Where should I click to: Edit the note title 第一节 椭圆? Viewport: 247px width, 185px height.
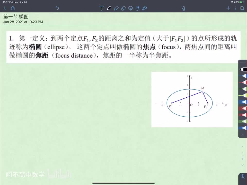coord(16,17)
